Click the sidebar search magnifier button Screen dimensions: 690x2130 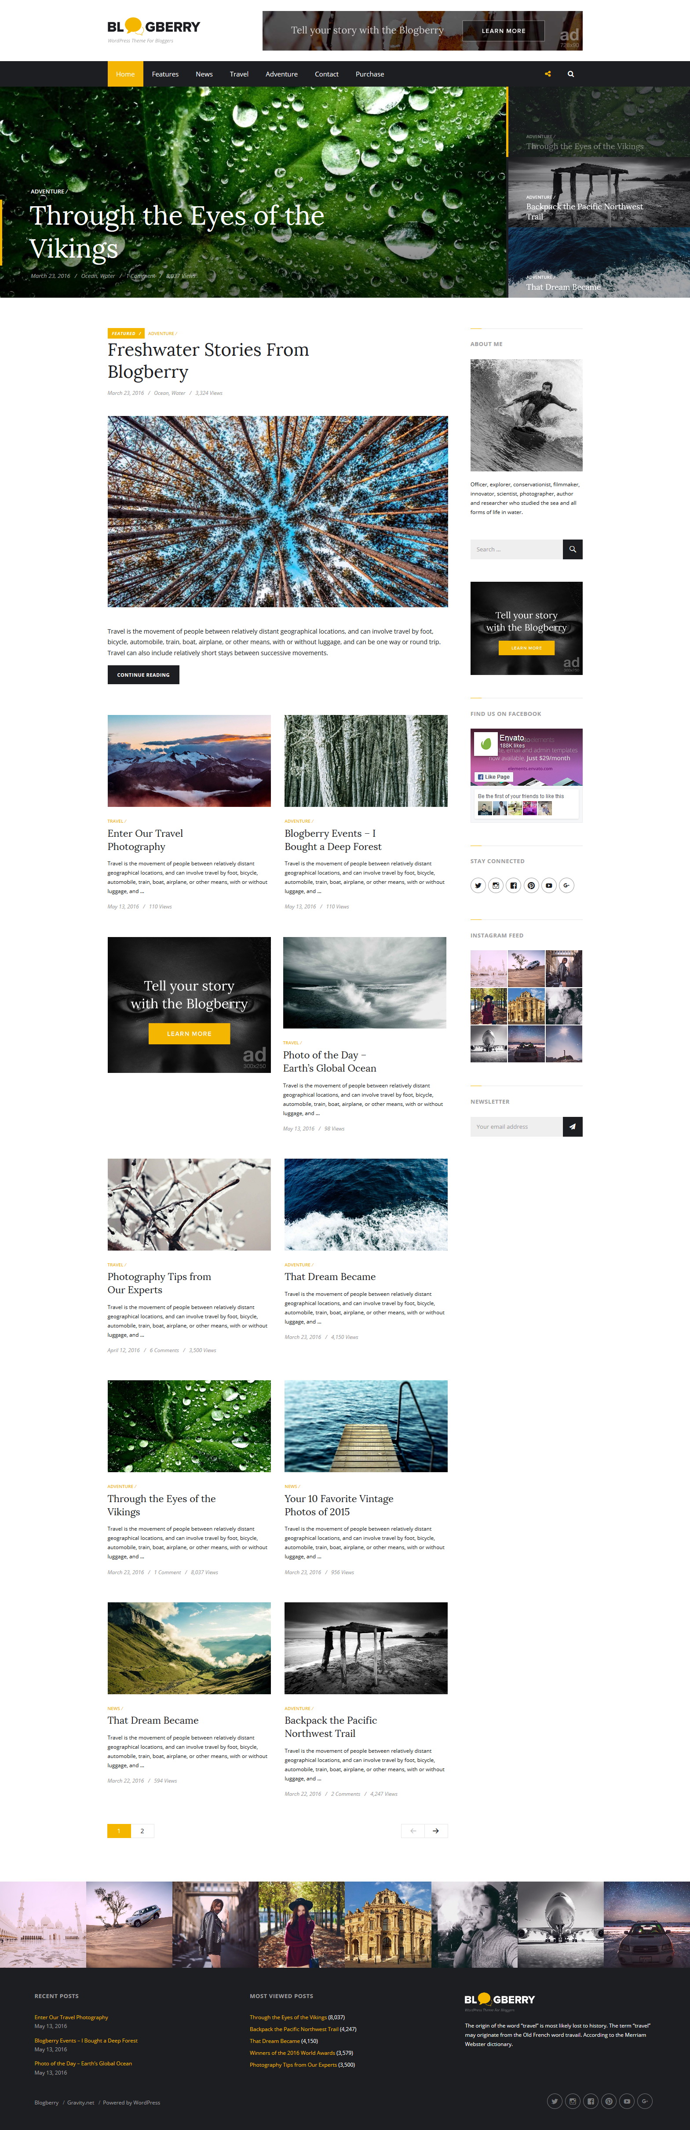coord(573,549)
